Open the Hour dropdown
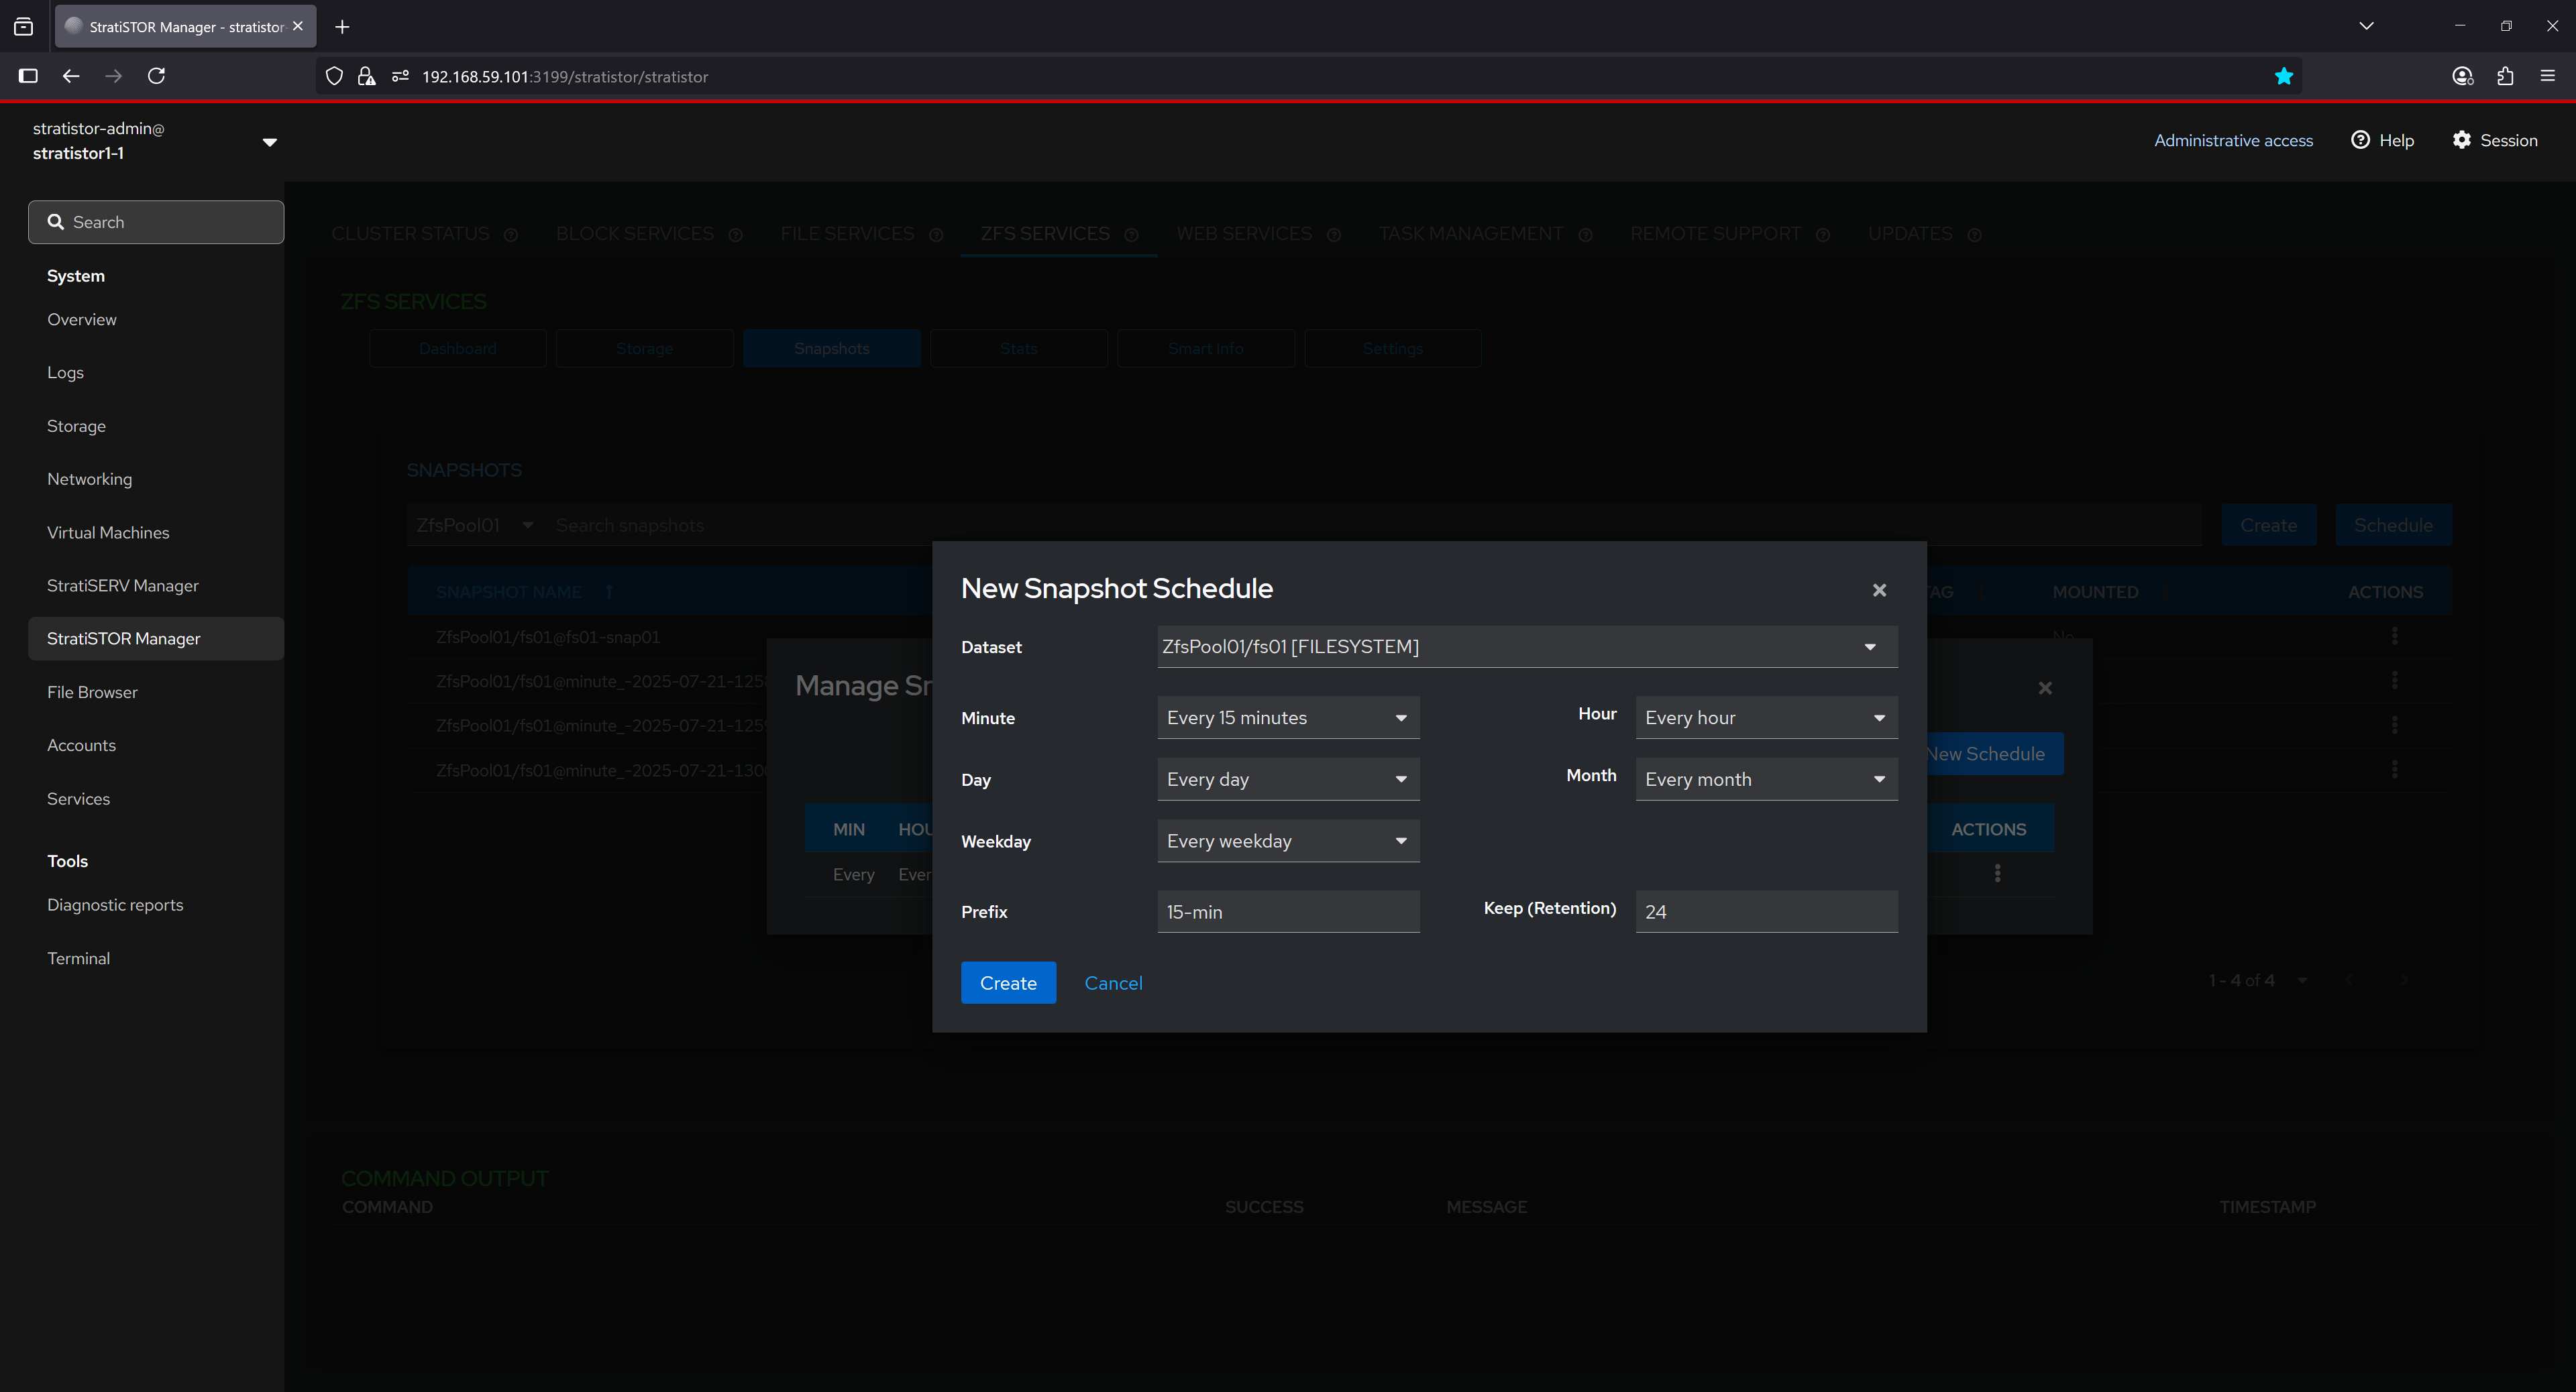This screenshot has height=1392, width=2576. (1765, 717)
